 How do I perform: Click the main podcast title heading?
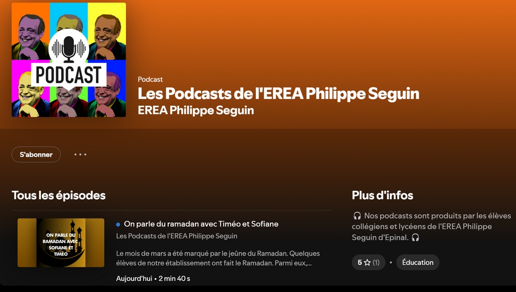[279, 93]
